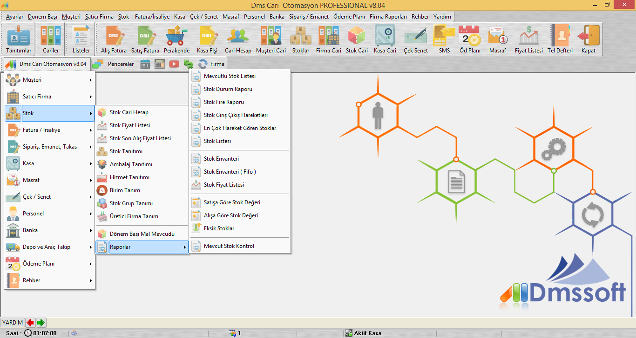Open the Firma Raporları menu bar item
The height and width of the screenshot is (338, 636).
388,16
